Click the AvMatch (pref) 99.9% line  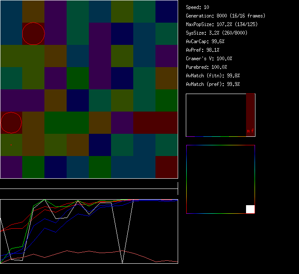click(213, 84)
